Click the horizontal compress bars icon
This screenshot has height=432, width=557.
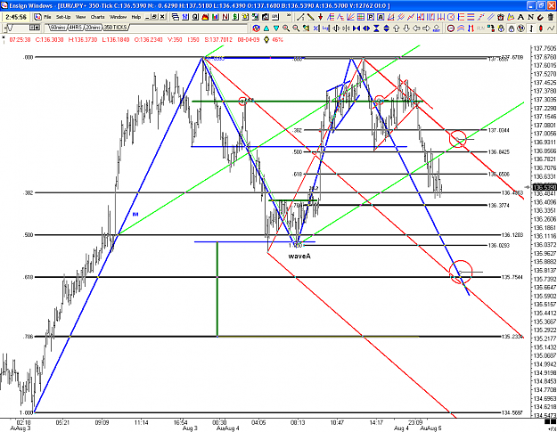356,28
